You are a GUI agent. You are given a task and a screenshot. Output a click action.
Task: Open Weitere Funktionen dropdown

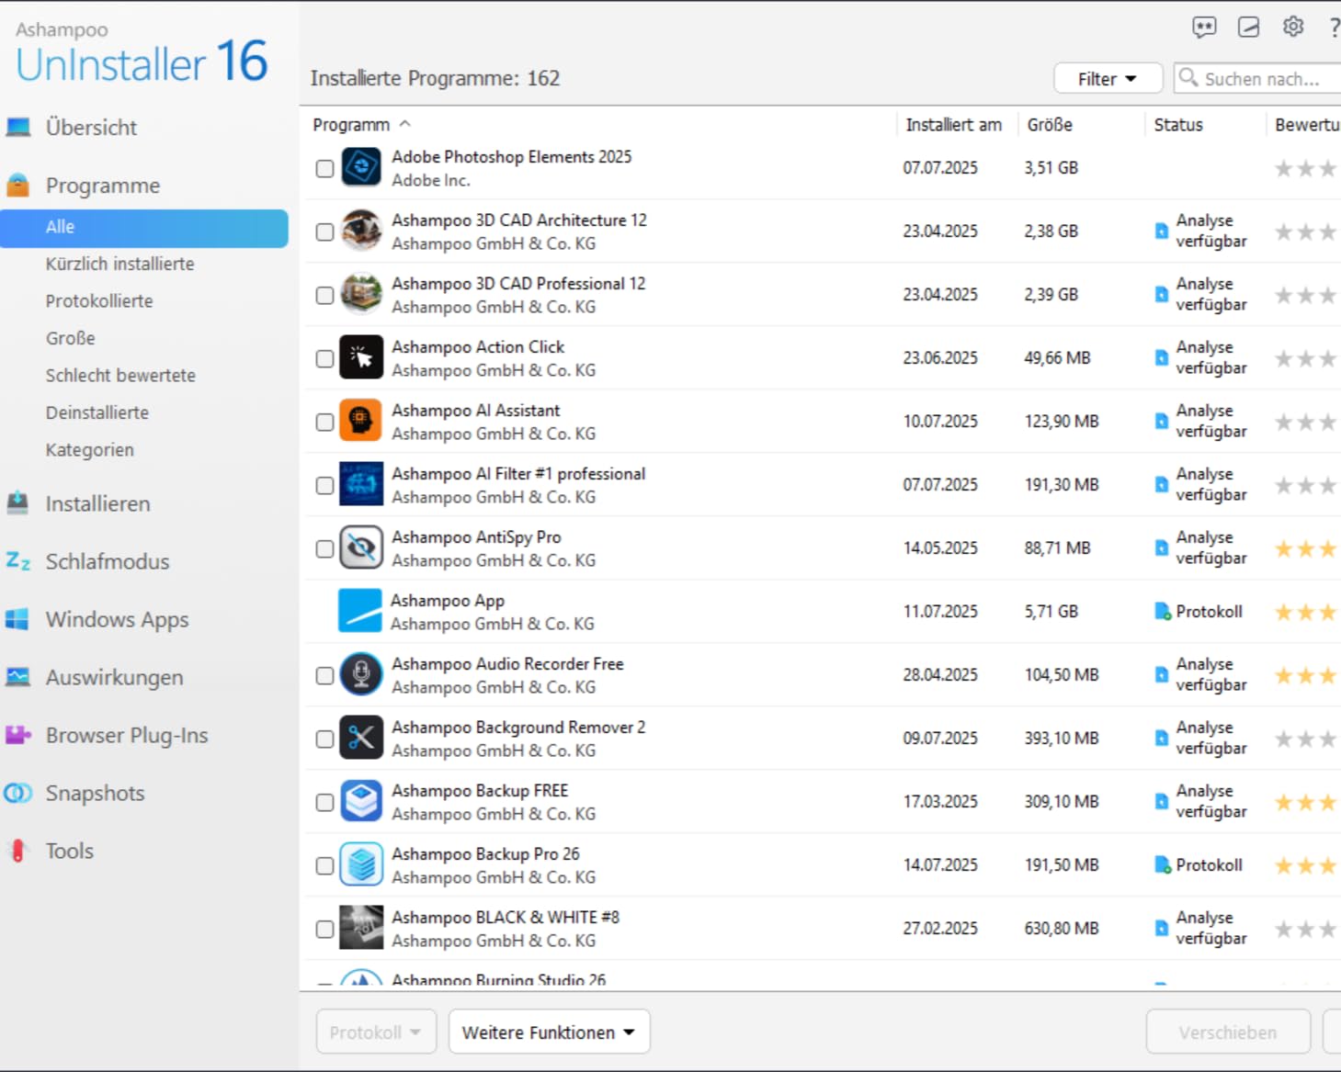coord(549,1033)
